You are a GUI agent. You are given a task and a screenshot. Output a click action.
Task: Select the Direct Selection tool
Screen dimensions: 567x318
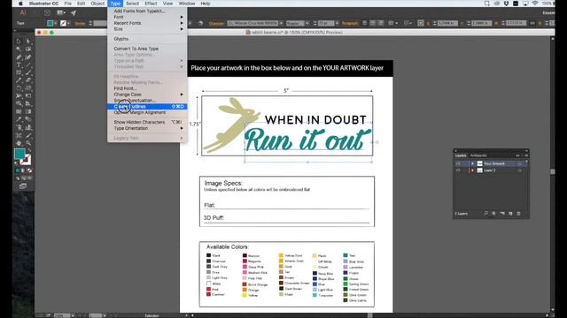[x=27, y=42]
